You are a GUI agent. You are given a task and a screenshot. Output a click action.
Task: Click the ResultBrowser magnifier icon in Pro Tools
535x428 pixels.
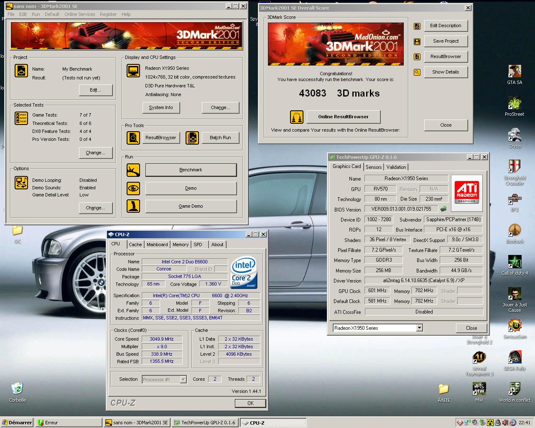133,138
